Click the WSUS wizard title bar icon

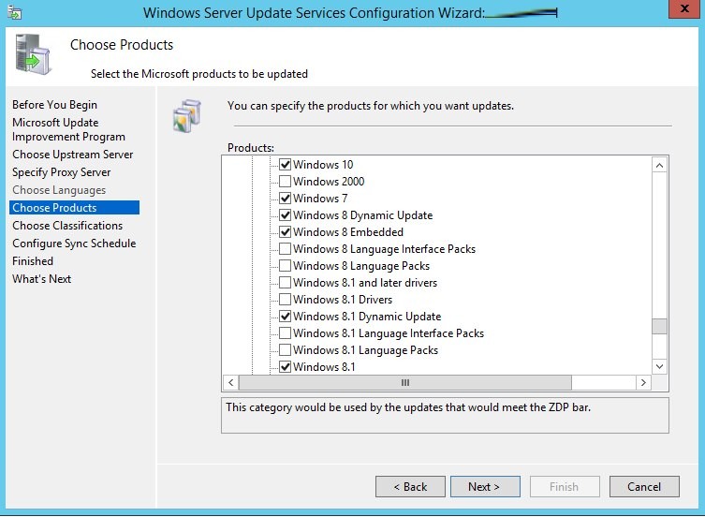14,13
